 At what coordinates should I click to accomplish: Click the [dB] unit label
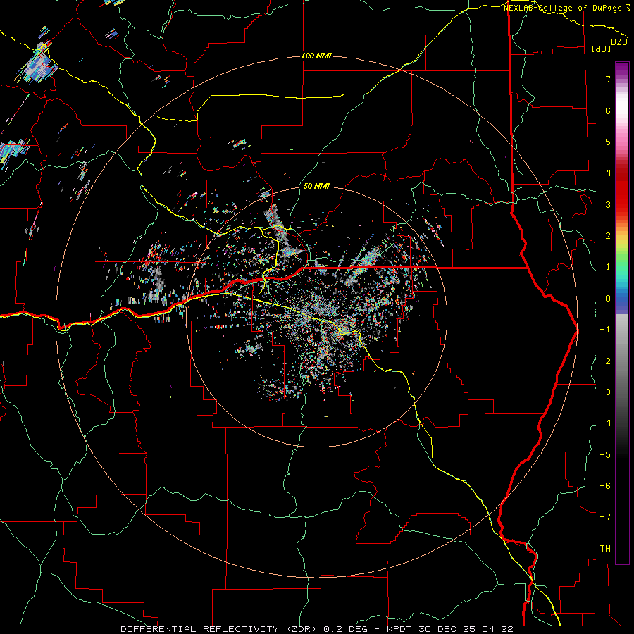tap(602, 49)
